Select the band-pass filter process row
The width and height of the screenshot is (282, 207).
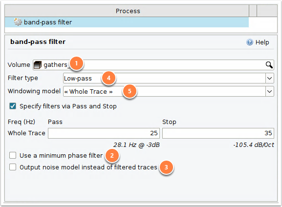click(x=127, y=22)
